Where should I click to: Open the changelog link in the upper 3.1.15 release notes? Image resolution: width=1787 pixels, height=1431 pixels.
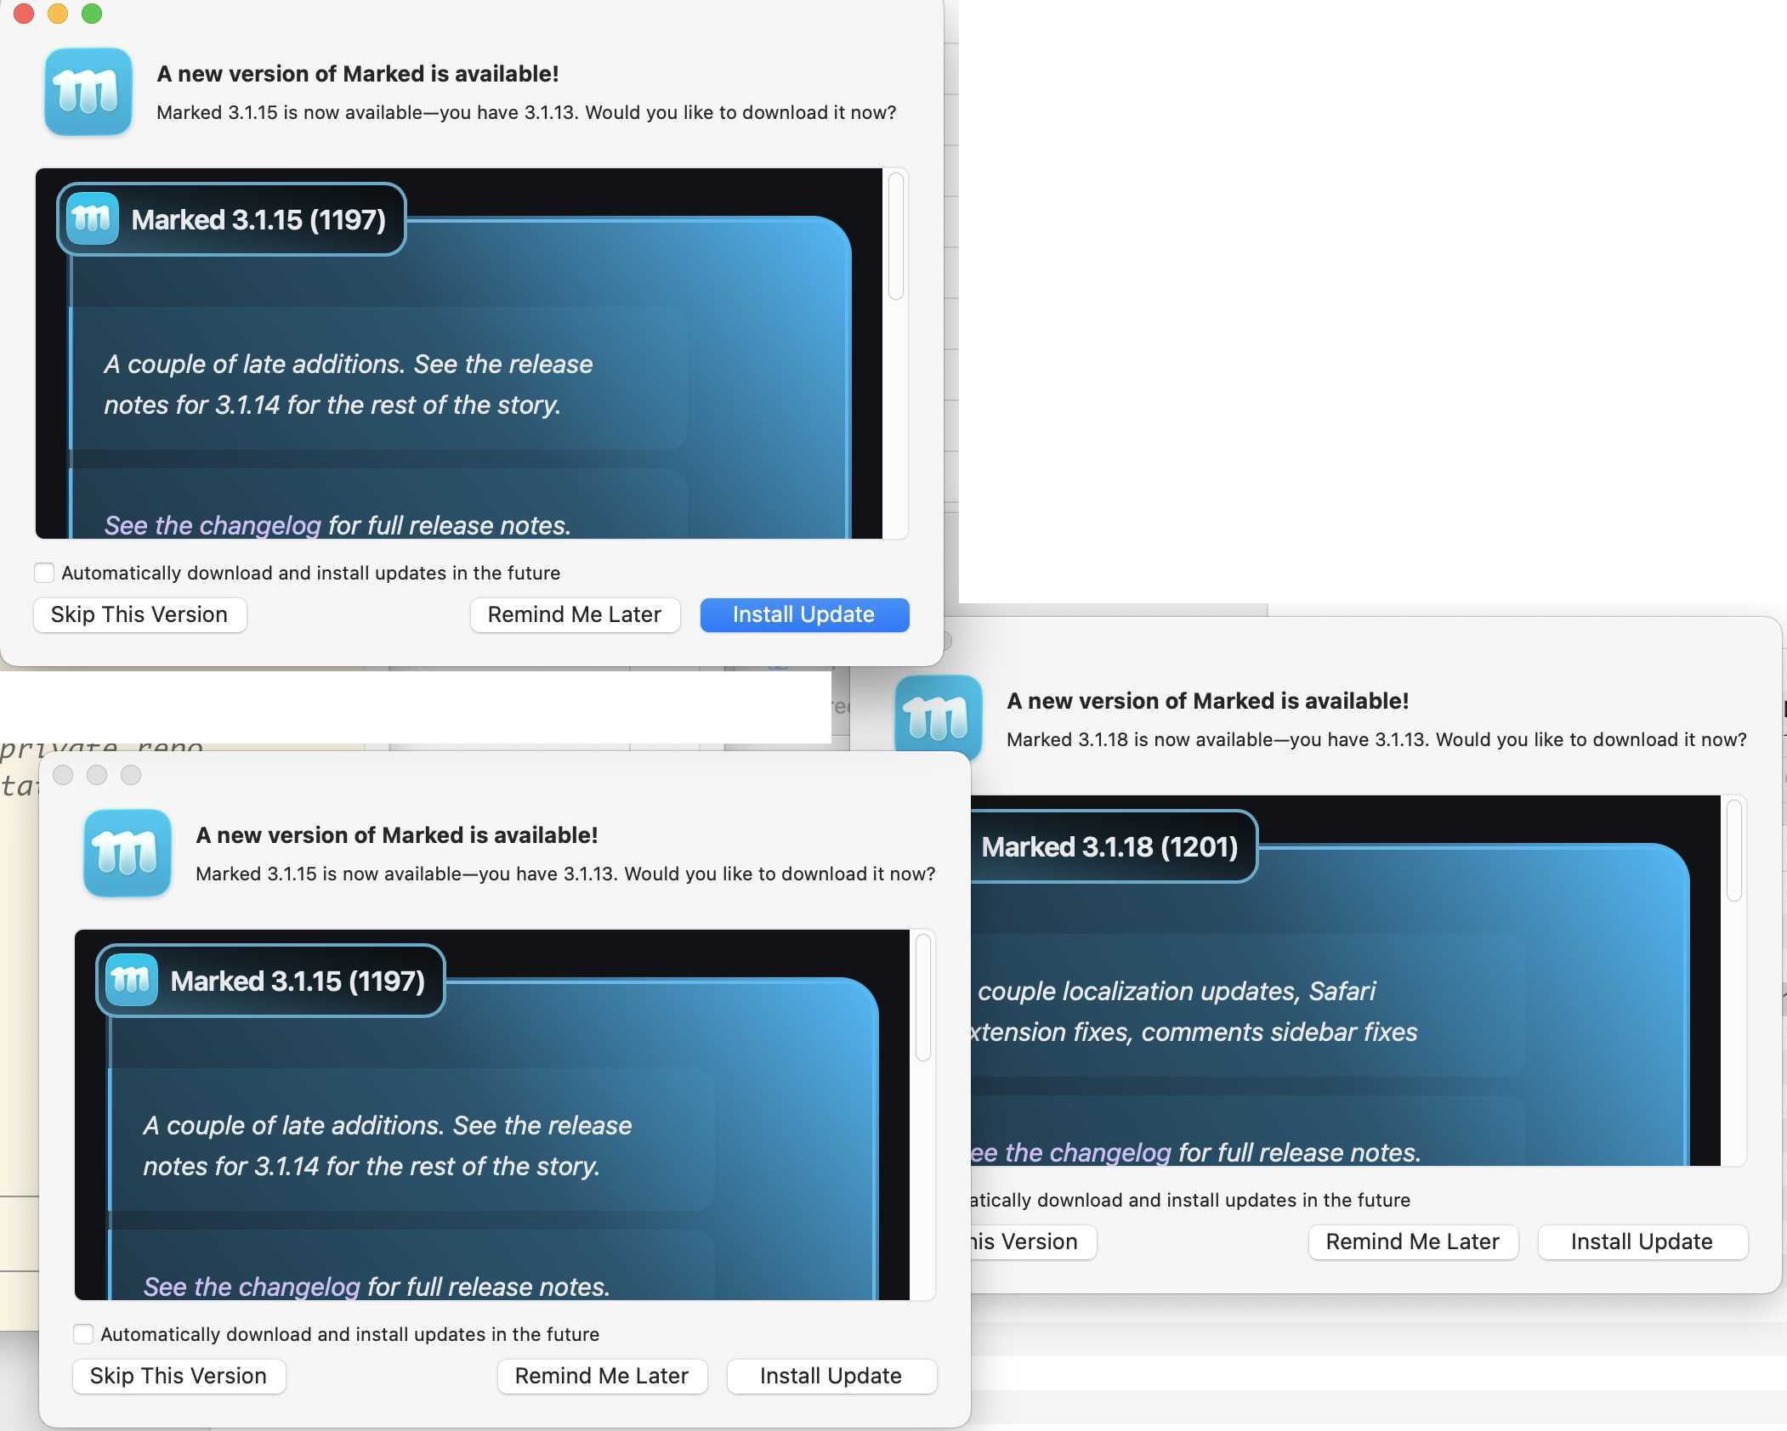(213, 525)
